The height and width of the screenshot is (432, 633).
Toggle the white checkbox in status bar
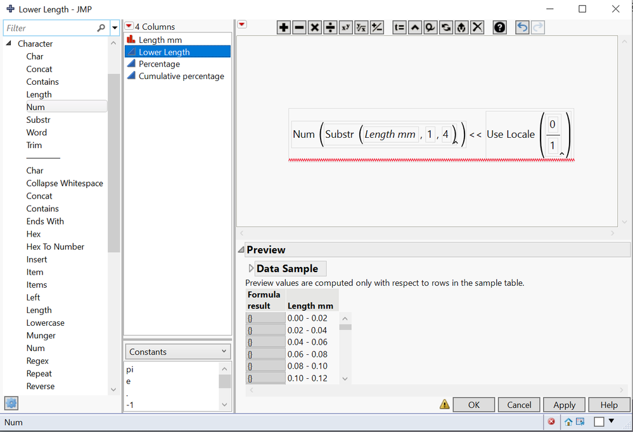point(599,421)
